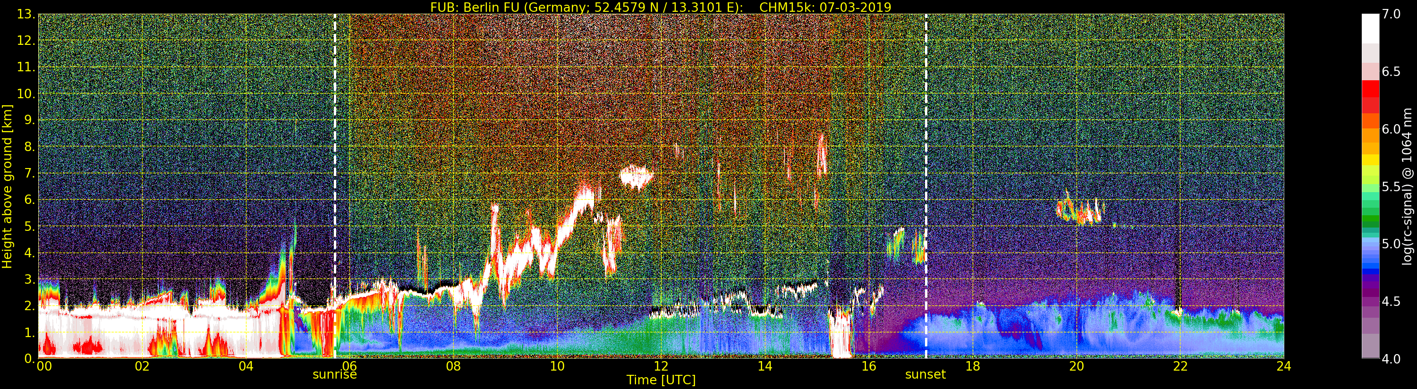This screenshot has height=389, width=1417.
Task: Select the time axis tick "14"
Action: pyautogui.click(x=764, y=366)
